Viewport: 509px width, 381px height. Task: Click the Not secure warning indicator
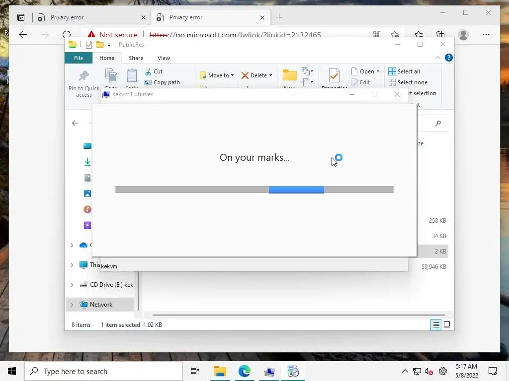pyautogui.click(x=112, y=35)
